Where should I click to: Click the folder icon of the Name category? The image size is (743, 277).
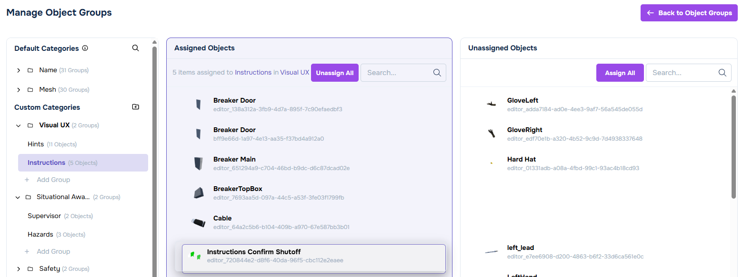point(30,70)
